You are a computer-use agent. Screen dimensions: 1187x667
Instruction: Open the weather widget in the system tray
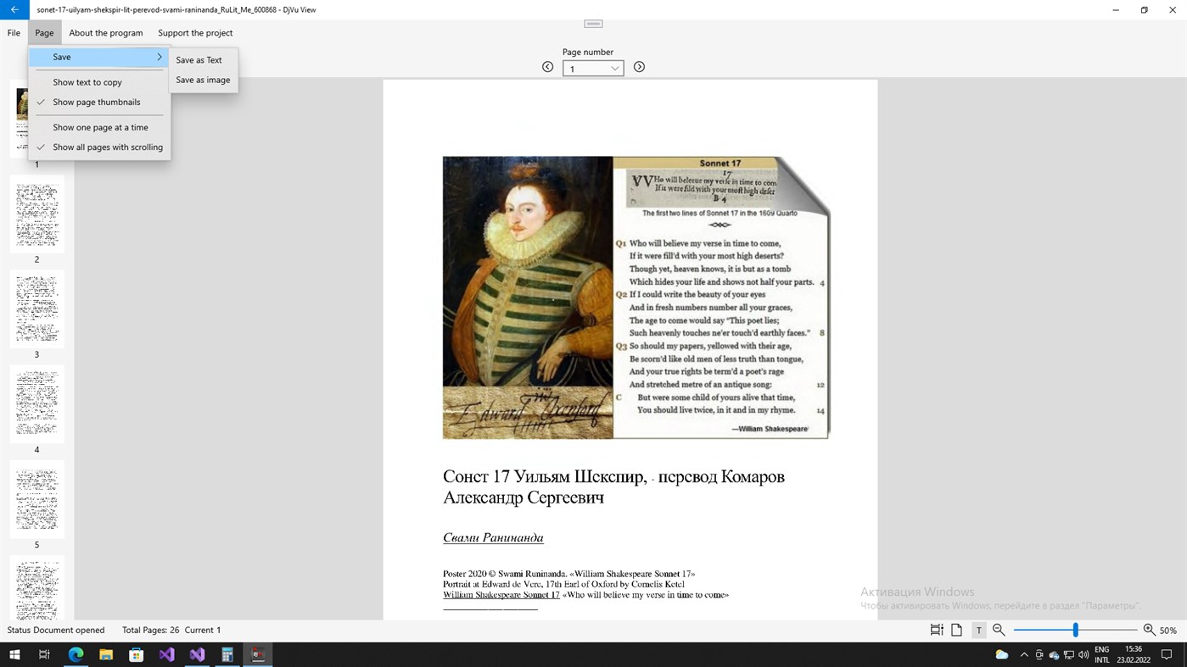tap(1002, 654)
